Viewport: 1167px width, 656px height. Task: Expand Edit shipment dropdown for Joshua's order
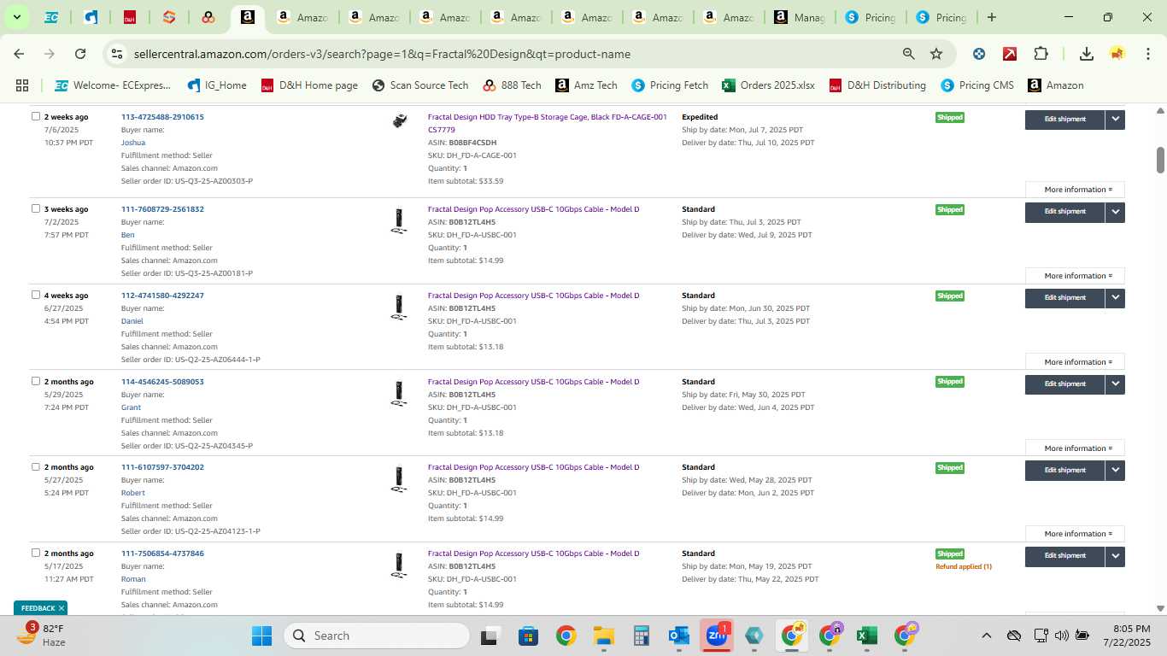(1115, 120)
